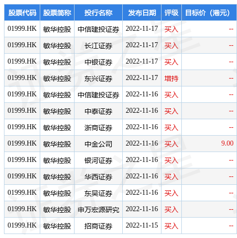Click the 2022-11-15 publication date
Screen dimensions: 237x238
click(142, 225)
